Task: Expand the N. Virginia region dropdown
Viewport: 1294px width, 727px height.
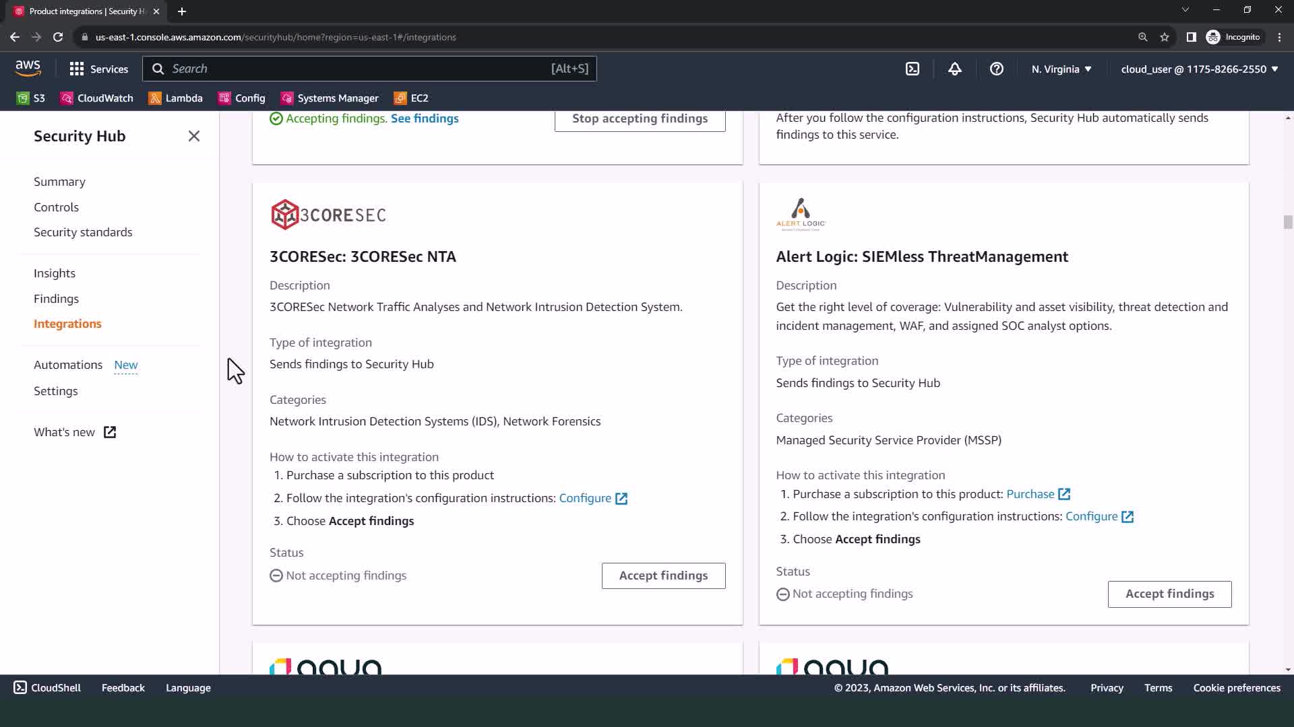Action: (1061, 69)
